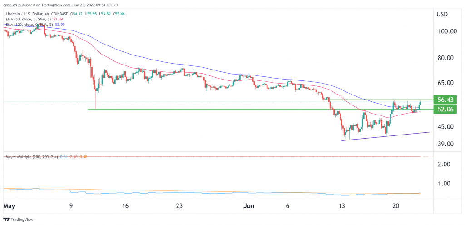Click the Mayer Multiple value '0.51'
465x225 pixels.
(x=63, y=156)
